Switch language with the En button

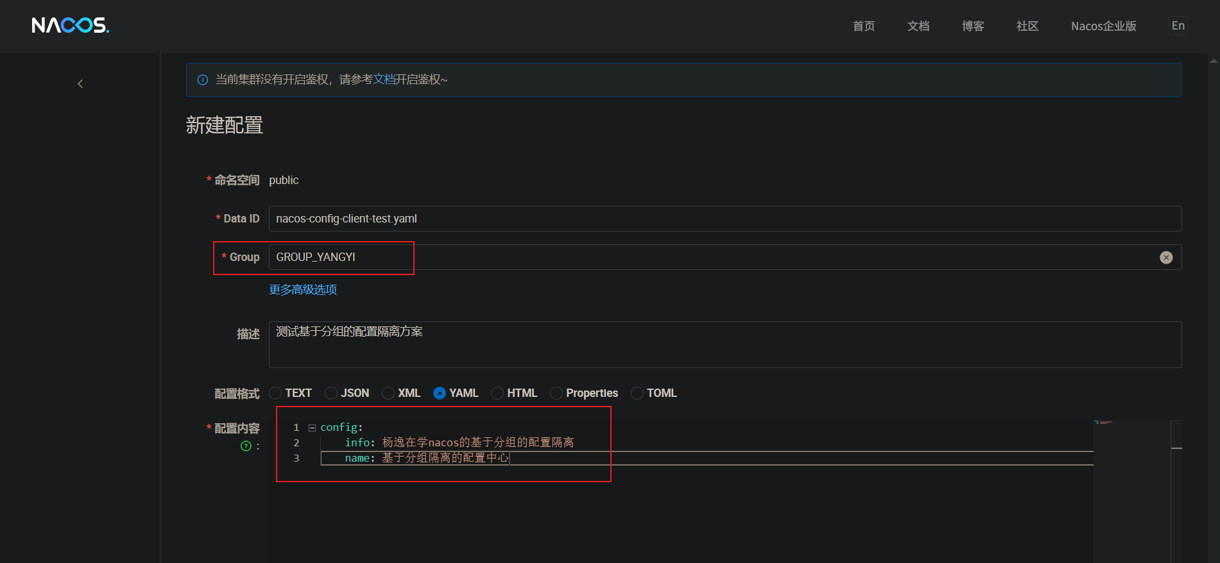(x=1178, y=26)
